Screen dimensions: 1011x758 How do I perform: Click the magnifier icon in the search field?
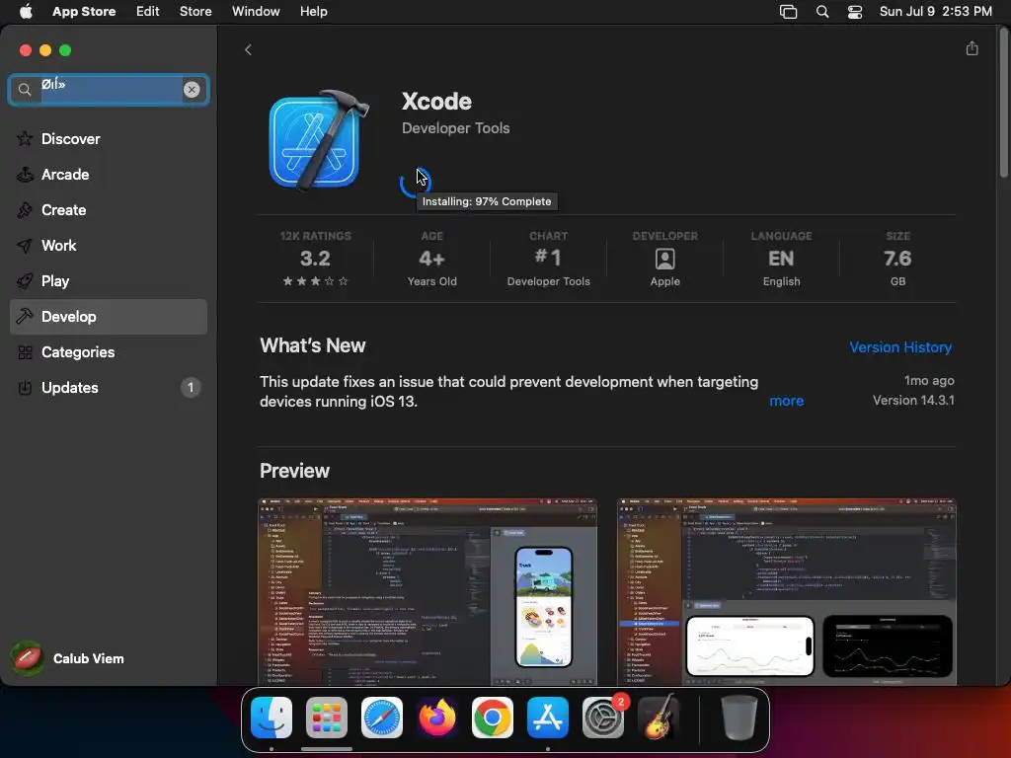(x=25, y=90)
